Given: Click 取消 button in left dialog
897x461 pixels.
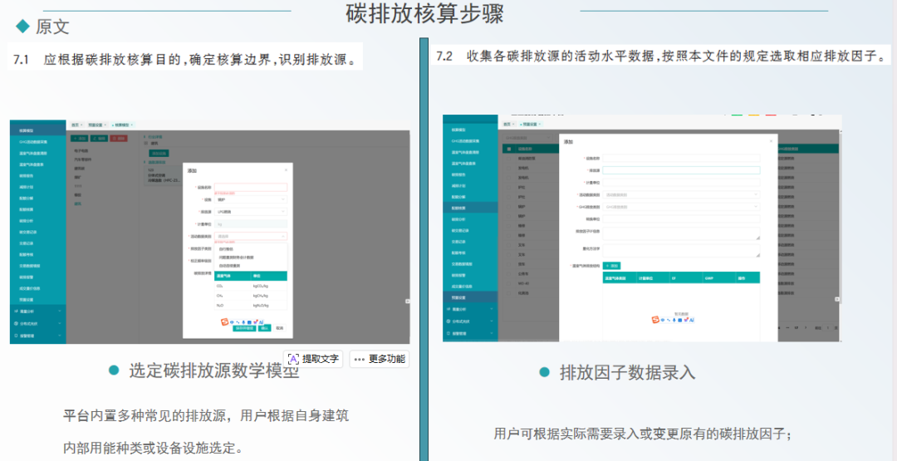Looking at the screenshot, I should click(x=279, y=328).
